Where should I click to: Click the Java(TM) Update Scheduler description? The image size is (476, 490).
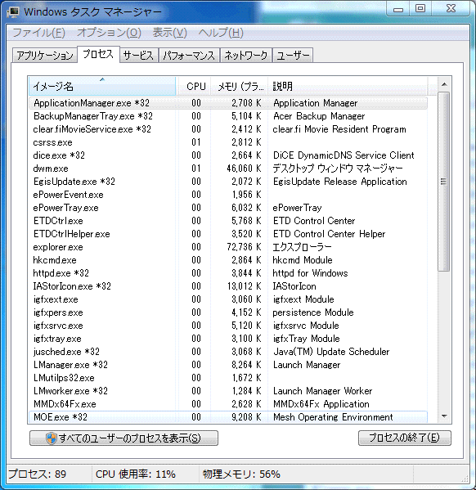pyautogui.click(x=331, y=352)
